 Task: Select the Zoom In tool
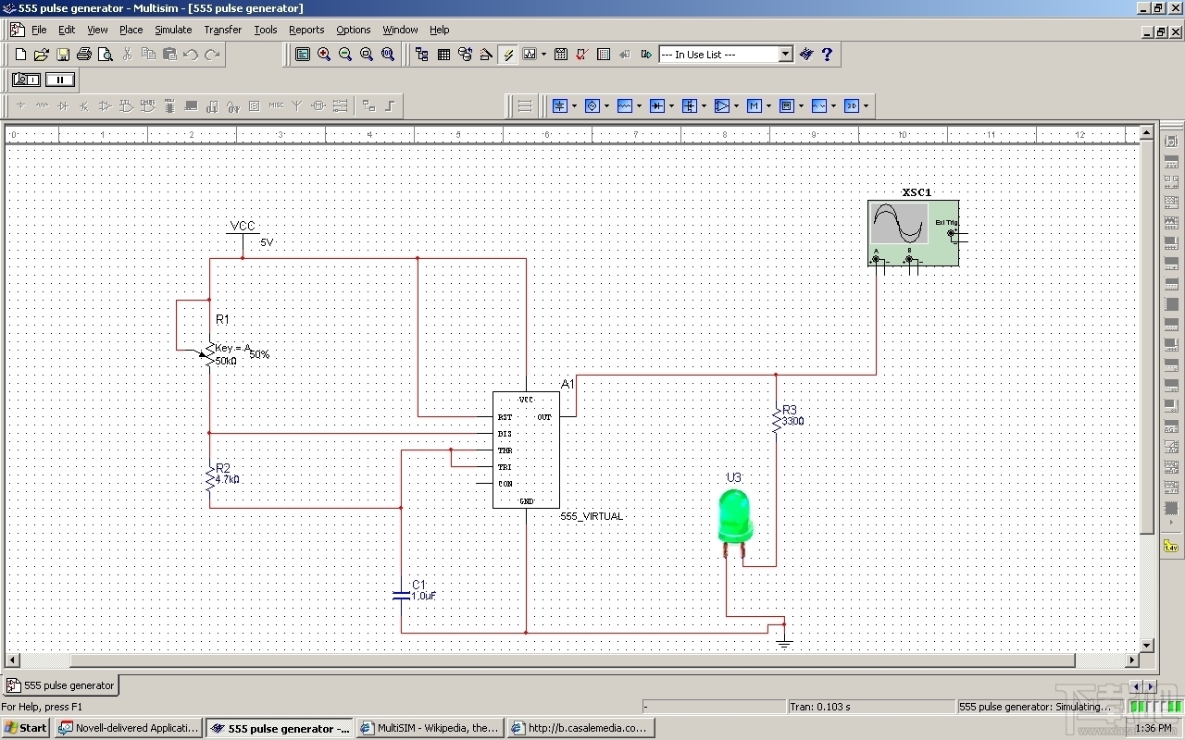324,54
